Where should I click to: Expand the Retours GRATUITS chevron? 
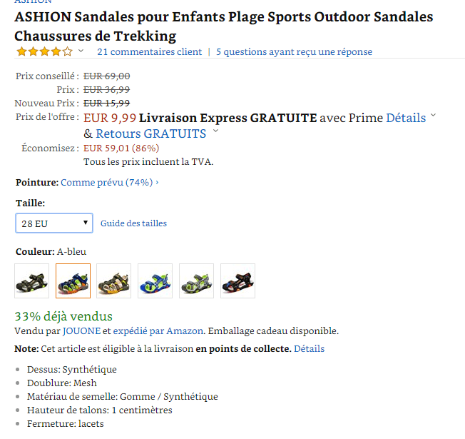(215, 132)
